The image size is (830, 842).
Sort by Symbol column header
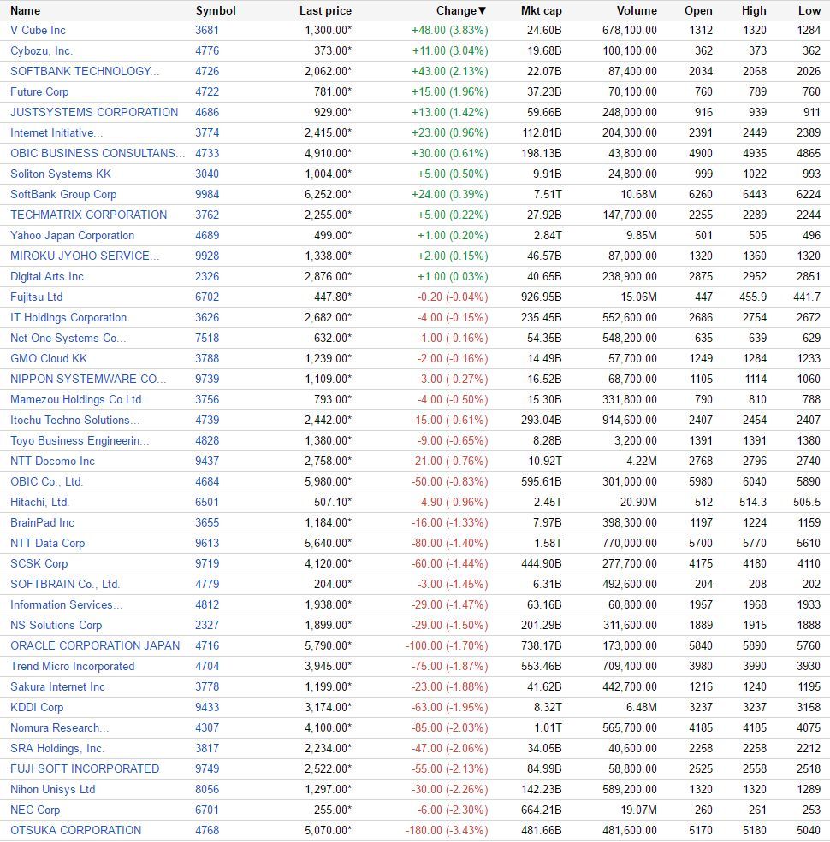coord(216,11)
